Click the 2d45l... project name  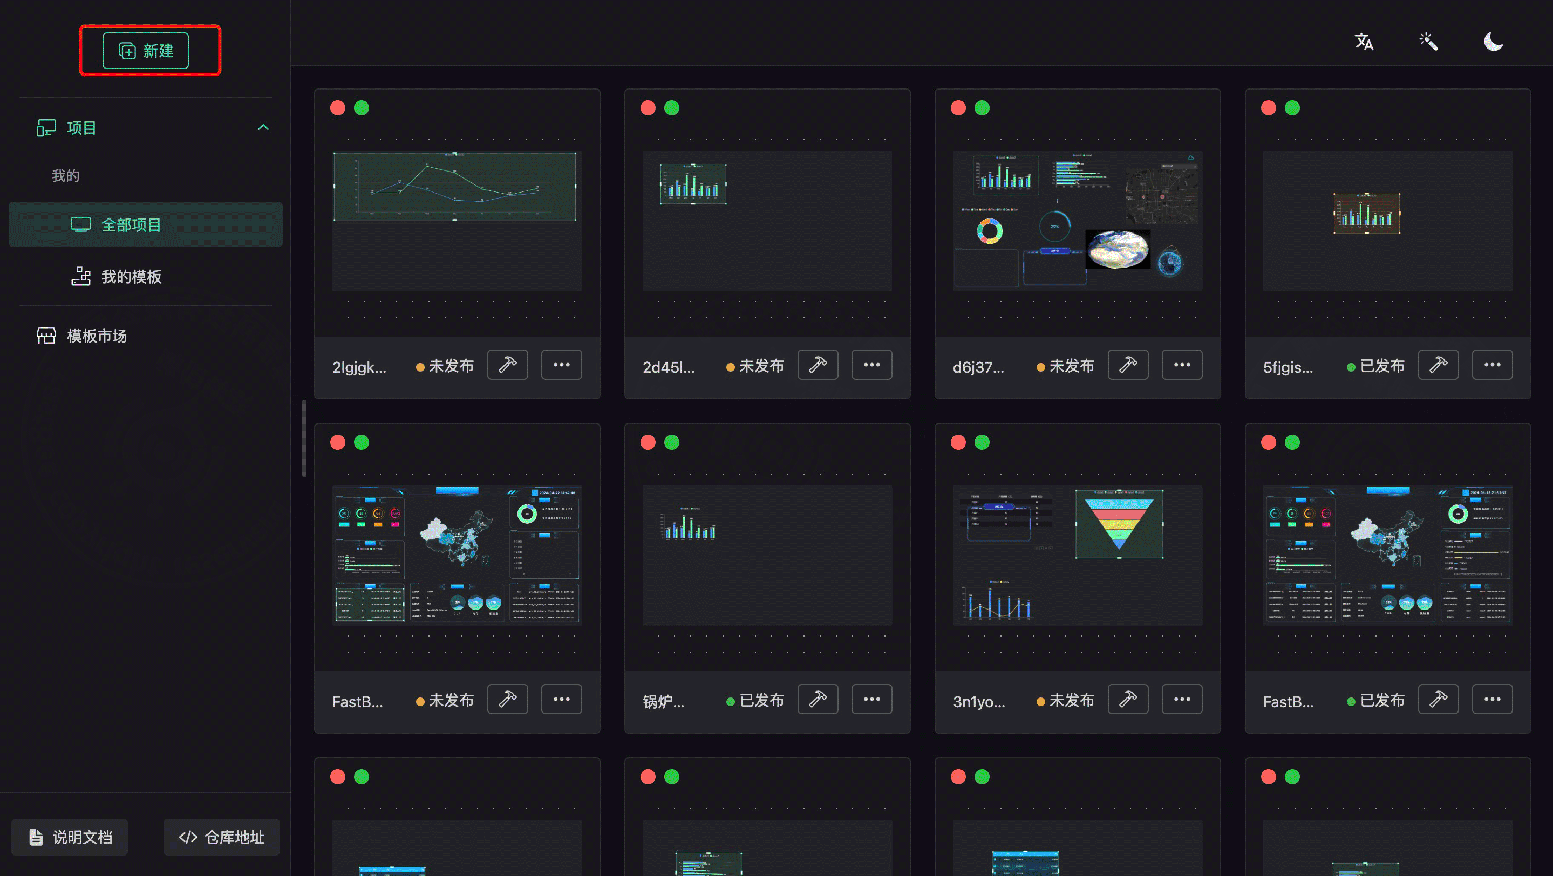(668, 367)
